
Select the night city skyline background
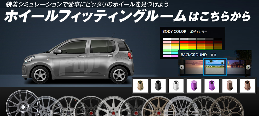click(236, 67)
